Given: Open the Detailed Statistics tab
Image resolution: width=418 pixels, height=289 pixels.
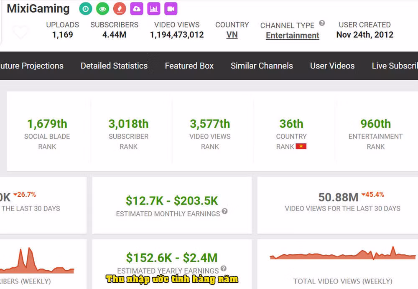Looking at the screenshot, I should coord(114,66).
